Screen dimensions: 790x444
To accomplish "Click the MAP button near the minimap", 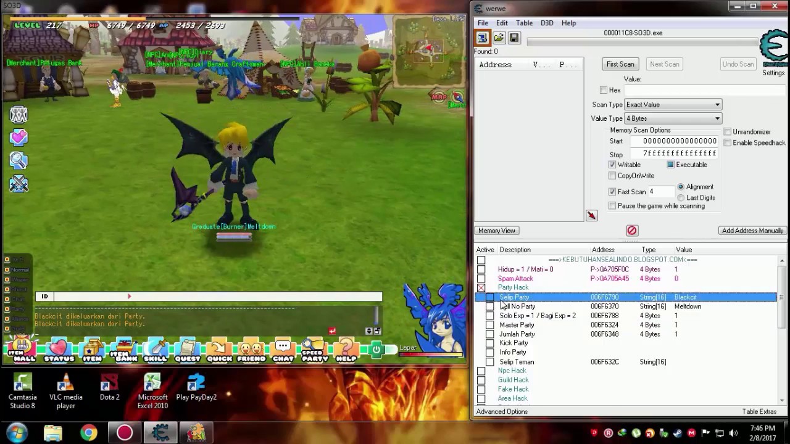I will [439, 97].
